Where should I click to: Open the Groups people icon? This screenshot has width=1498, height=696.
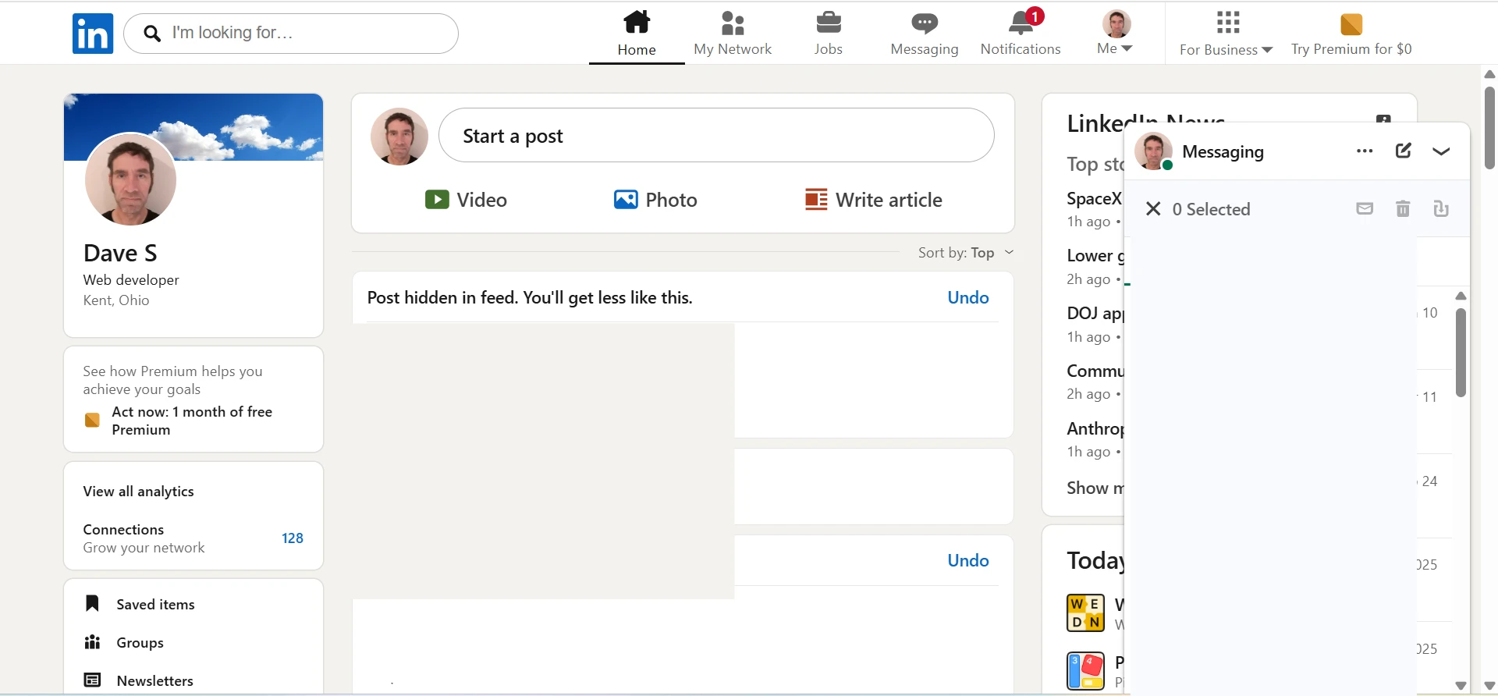click(x=92, y=642)
